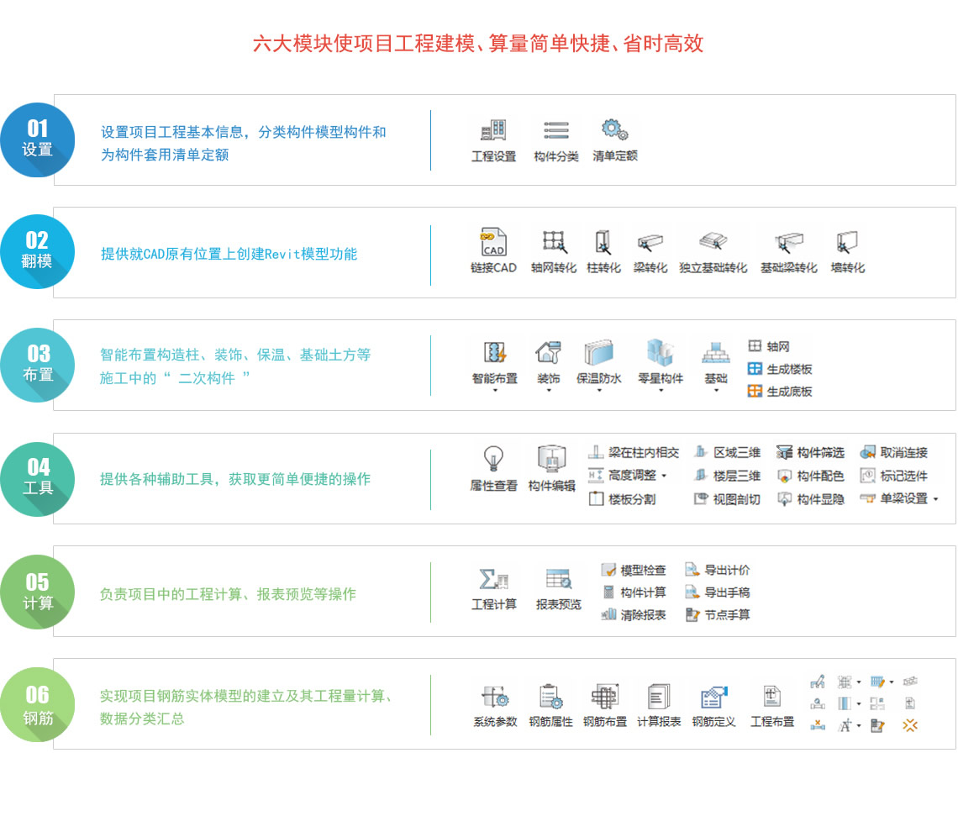Open 报表预览 report preview
The image size is (958, 816).
coord(559,589)
